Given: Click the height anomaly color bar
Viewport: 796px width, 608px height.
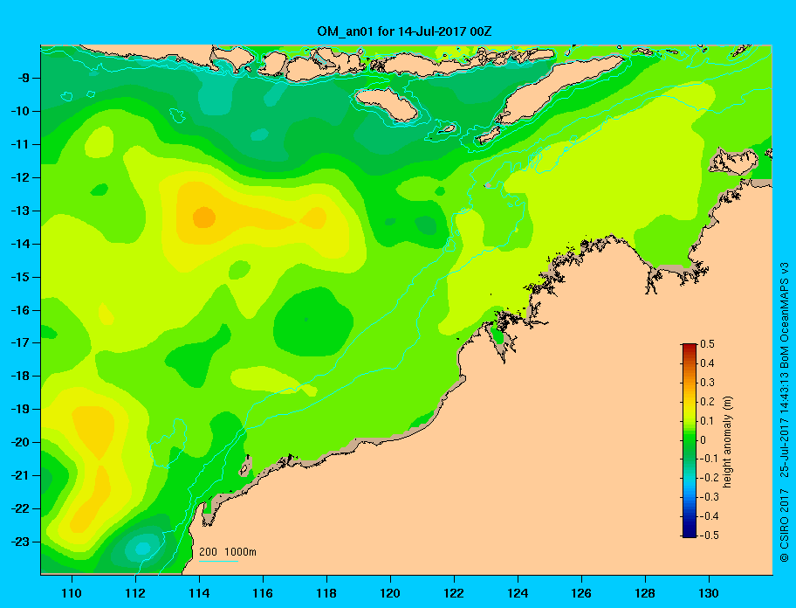Looking at the screenshot, I should pos(690,440).
